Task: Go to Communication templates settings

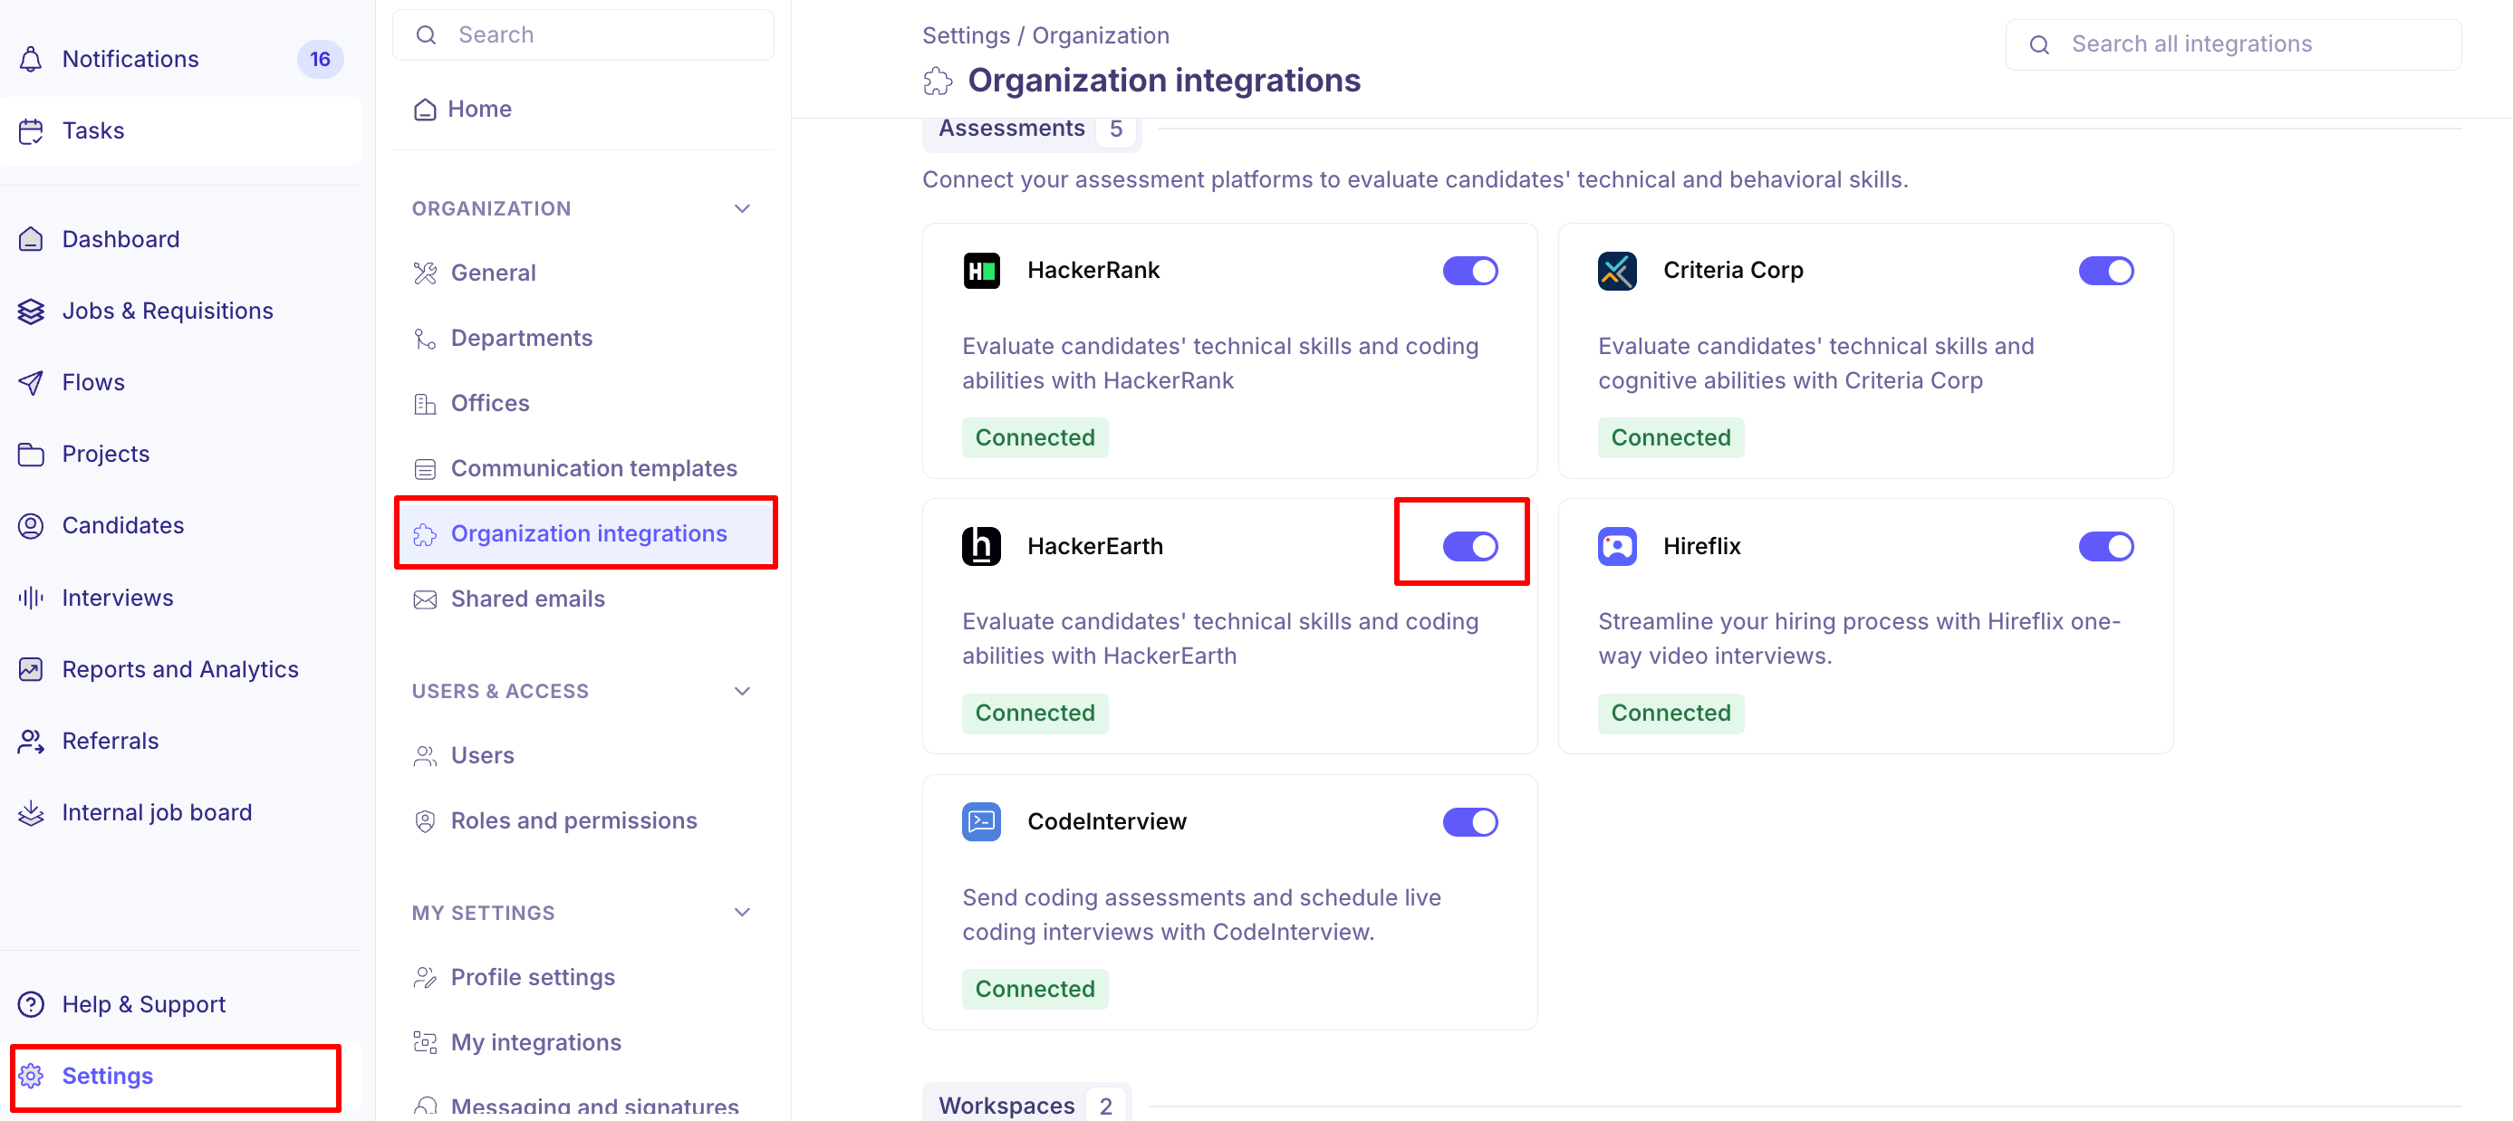Action: [x=584, y=469]
